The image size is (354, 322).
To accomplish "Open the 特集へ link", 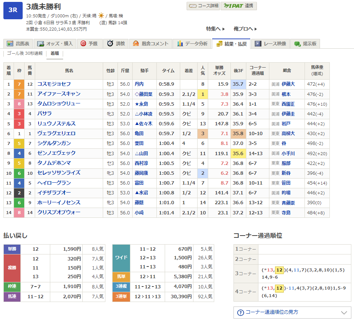I will tap(215, 29).
